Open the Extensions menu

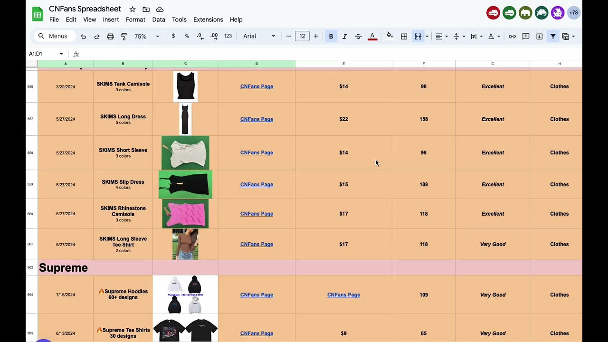tap(208, 19)
